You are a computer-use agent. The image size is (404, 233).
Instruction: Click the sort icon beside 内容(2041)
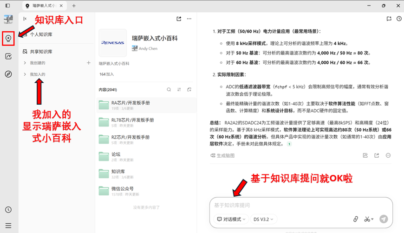[x=179, y=90]
